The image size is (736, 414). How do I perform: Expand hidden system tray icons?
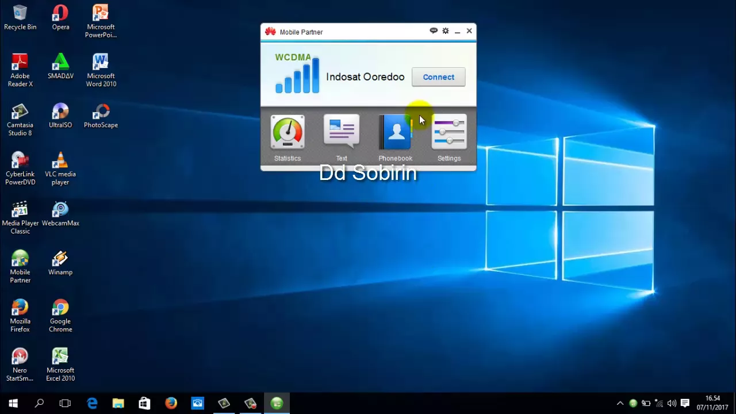pyautogui.click(x=620, y=404)
